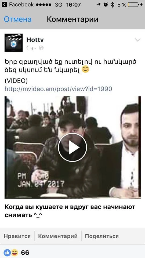145x258 pixels.
Task: Tap the blue thumbs-up reaction icon
Action: pyautogui.click(x=7, y=253)
